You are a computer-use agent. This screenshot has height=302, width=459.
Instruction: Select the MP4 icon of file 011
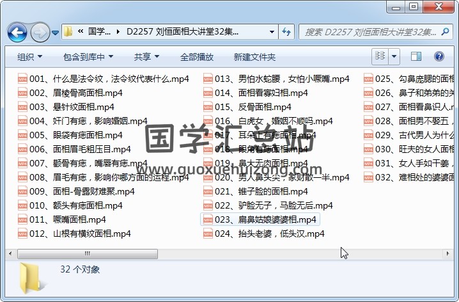click(x=22, y=219)
